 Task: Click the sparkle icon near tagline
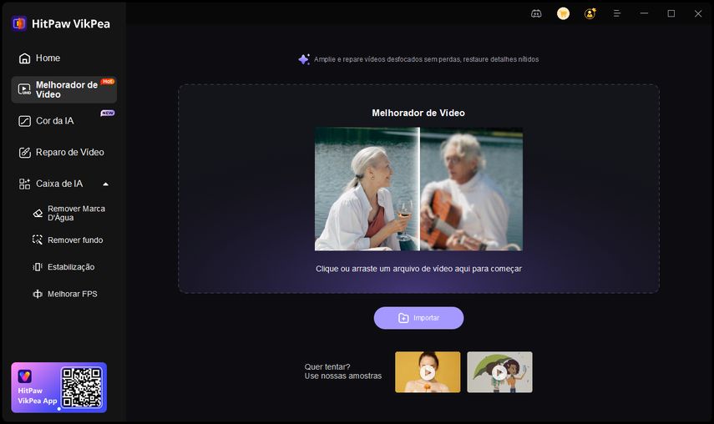click(x=304, y=59)
